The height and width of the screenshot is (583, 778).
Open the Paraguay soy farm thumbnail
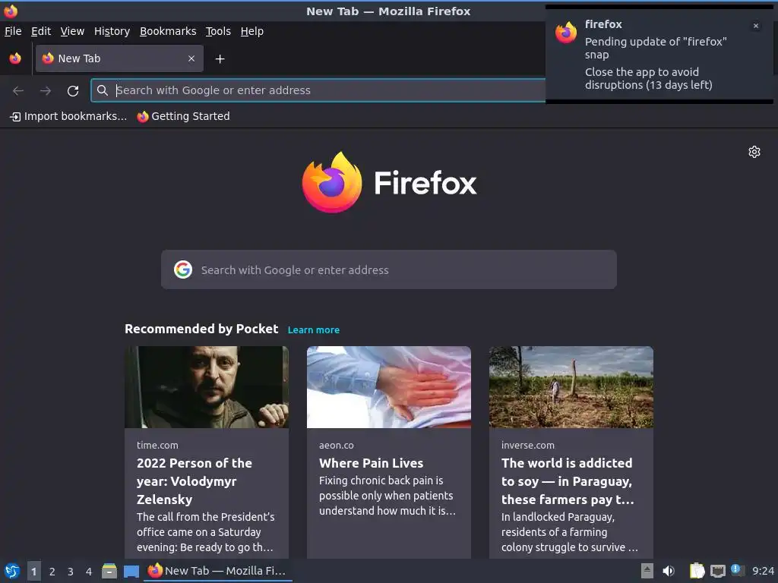coord(571,386)
